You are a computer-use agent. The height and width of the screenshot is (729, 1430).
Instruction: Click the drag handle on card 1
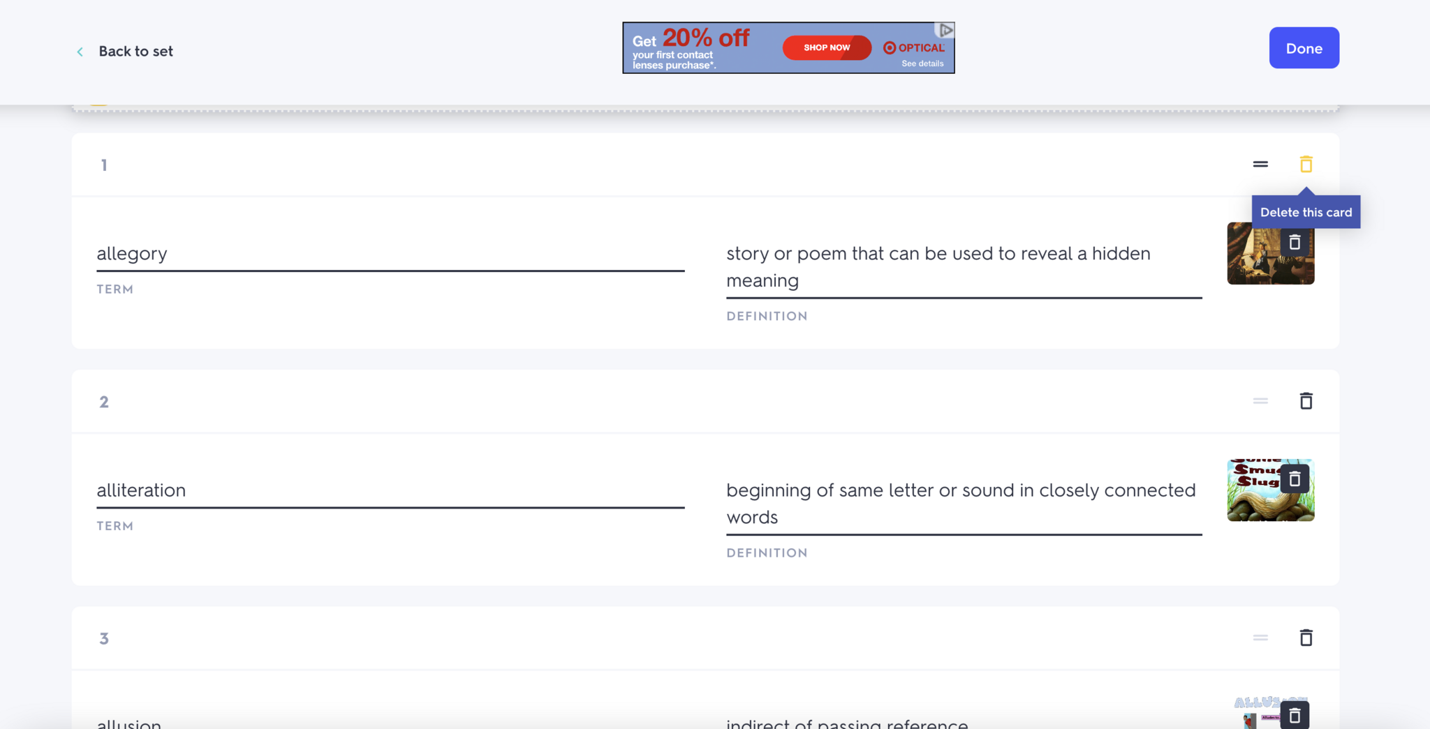(1260, 165)
